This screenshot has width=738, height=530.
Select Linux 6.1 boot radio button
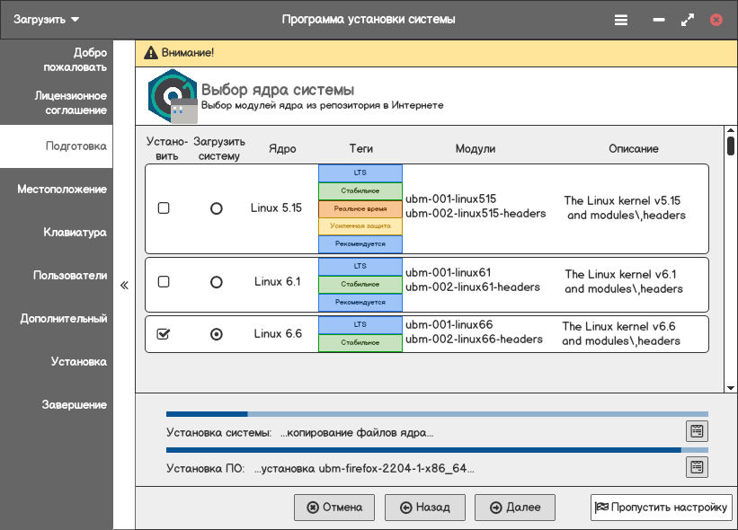(x=216, y=281)
